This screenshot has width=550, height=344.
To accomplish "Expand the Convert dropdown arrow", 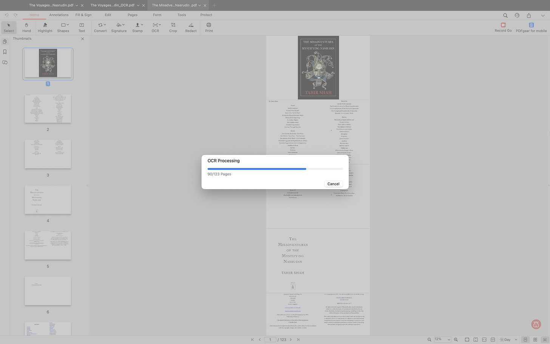I will pos(105,25).
